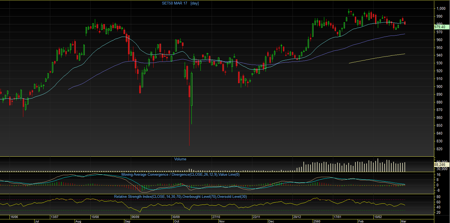Screen dimensions: 450x223
Task: Click the SET50 MAR 17 chart title
Action: [x=174, y=3]
